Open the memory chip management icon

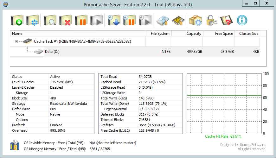point(178,21)
